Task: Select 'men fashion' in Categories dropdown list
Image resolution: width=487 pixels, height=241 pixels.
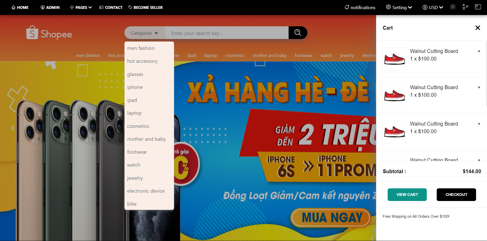Action: [x=149, y=48]
